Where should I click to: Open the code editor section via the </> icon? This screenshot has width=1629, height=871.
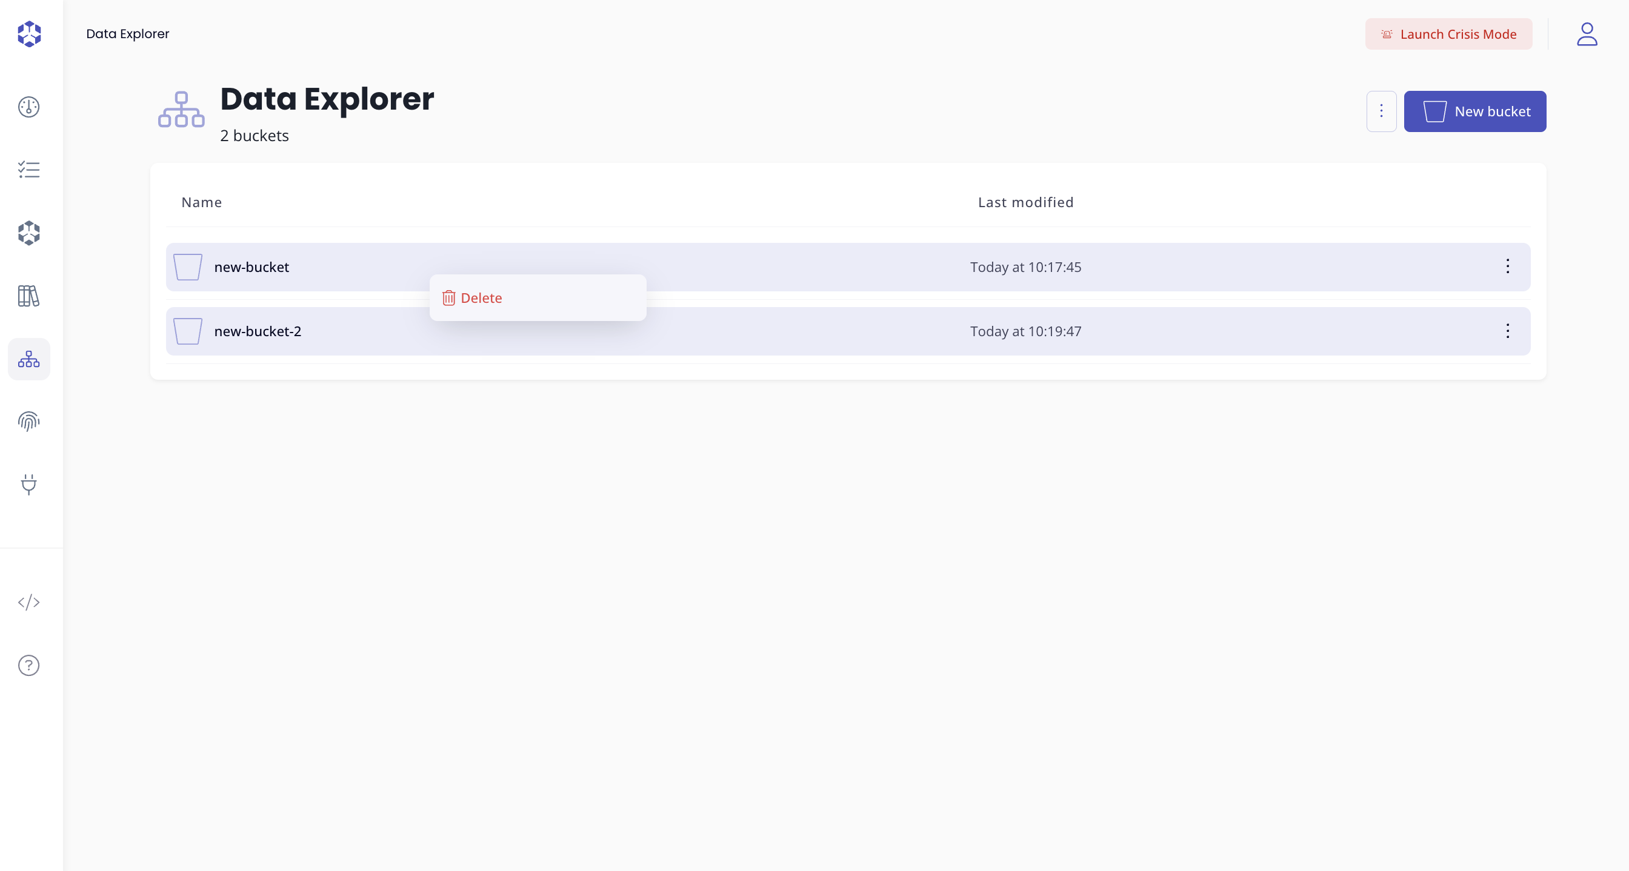pyautogui.click(x=28, y=601)
